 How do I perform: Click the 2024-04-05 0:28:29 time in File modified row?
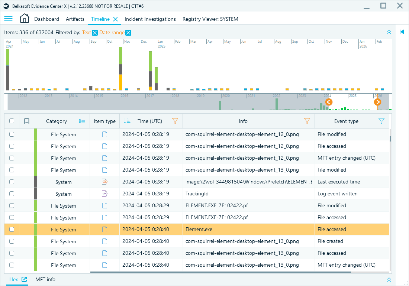click(x=145, y=205)
